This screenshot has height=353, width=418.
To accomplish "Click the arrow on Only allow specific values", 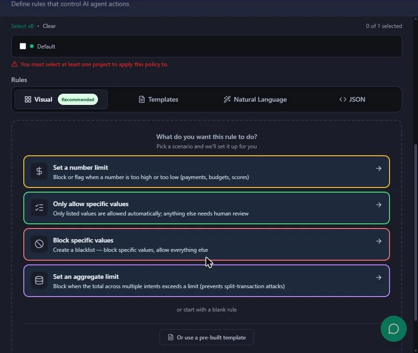I will coord(378,205).
